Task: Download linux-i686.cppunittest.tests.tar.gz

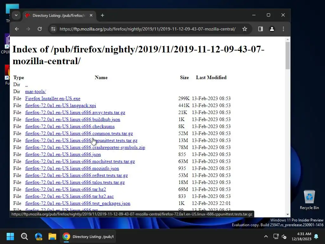Action: click(81, 140)
